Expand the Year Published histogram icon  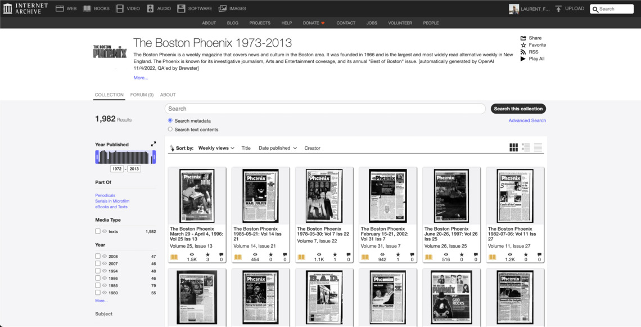pyautogui.click(x=154, y=144)
